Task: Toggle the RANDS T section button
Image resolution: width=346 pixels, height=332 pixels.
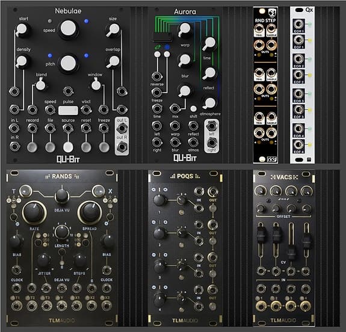Action: 26,191
